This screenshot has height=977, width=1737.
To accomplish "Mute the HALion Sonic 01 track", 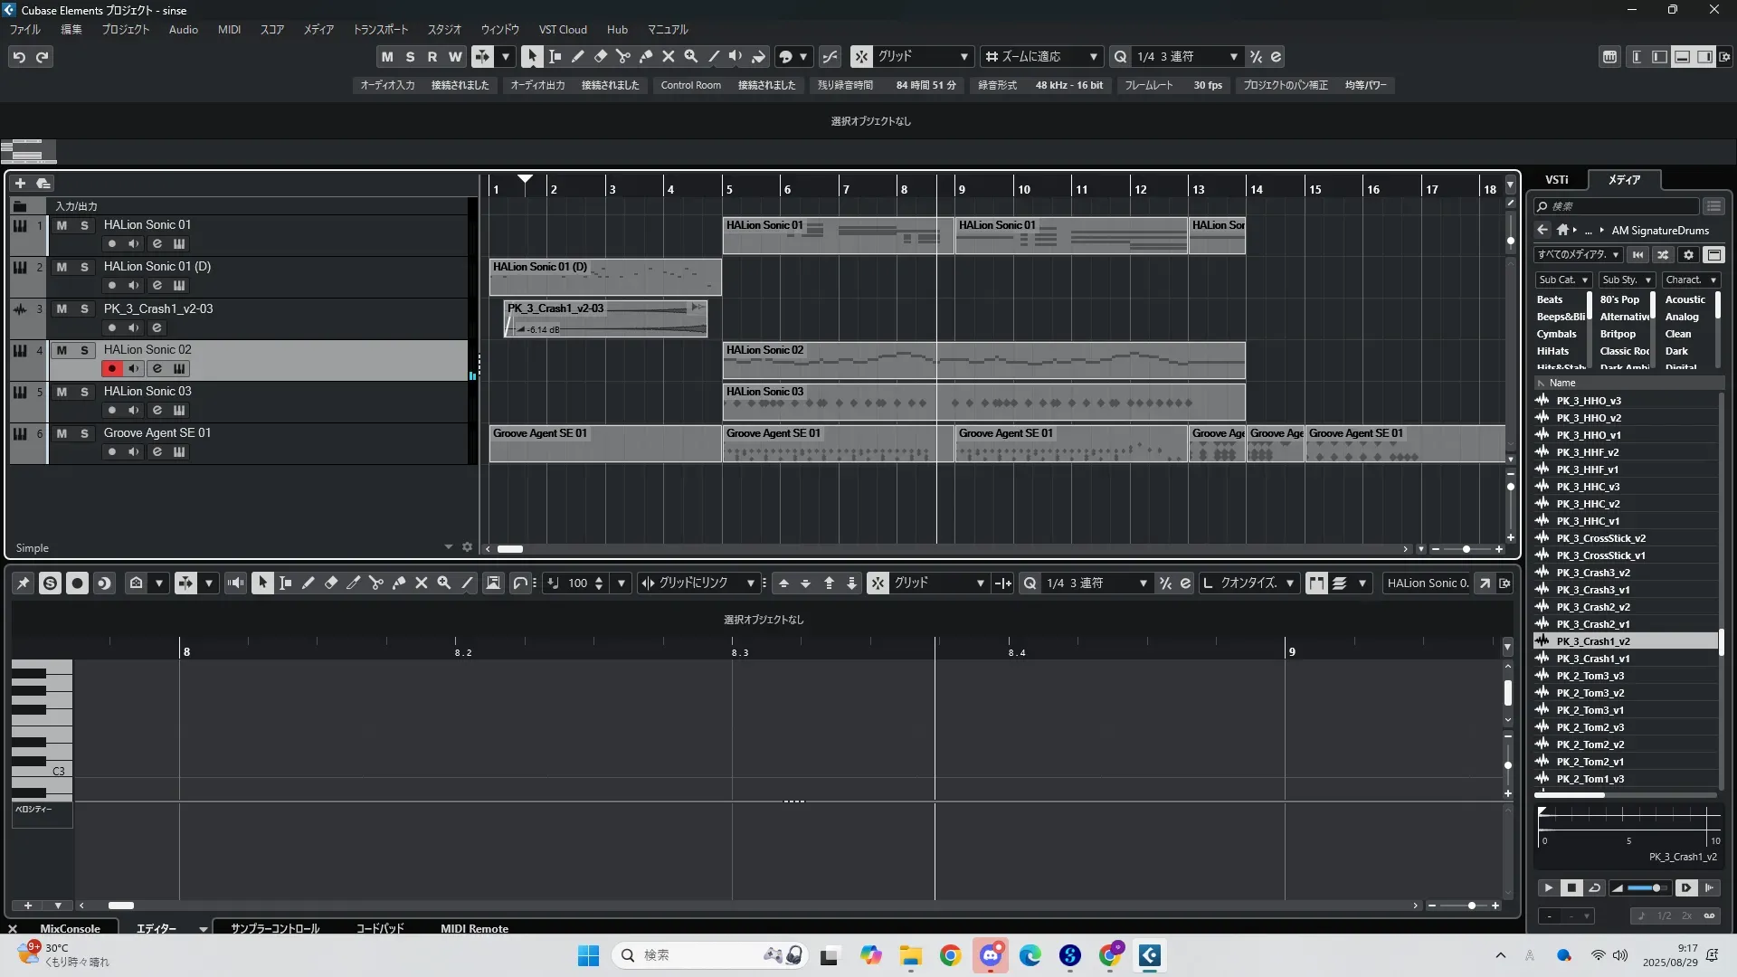I will click(62, 225).
